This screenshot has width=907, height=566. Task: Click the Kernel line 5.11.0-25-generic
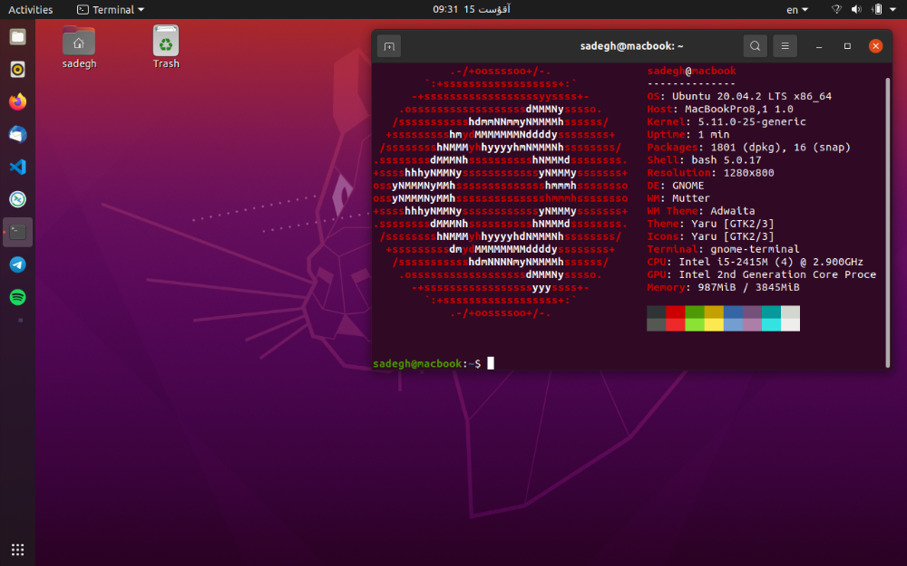[x=727, y=122]
